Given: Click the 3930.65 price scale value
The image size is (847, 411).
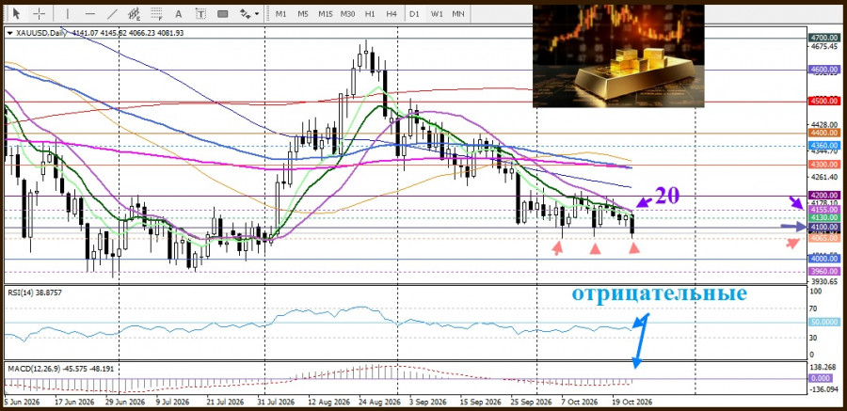Looking at the screenshot, I should [824, 282].
